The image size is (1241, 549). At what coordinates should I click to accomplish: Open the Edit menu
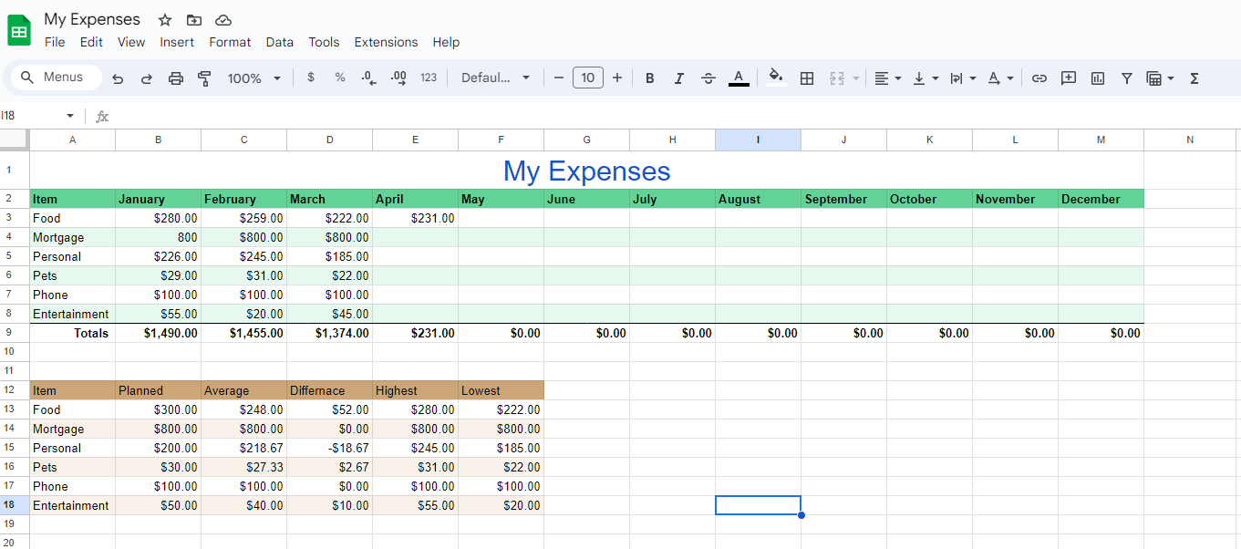pyautogui.click(x=91, y=42)
